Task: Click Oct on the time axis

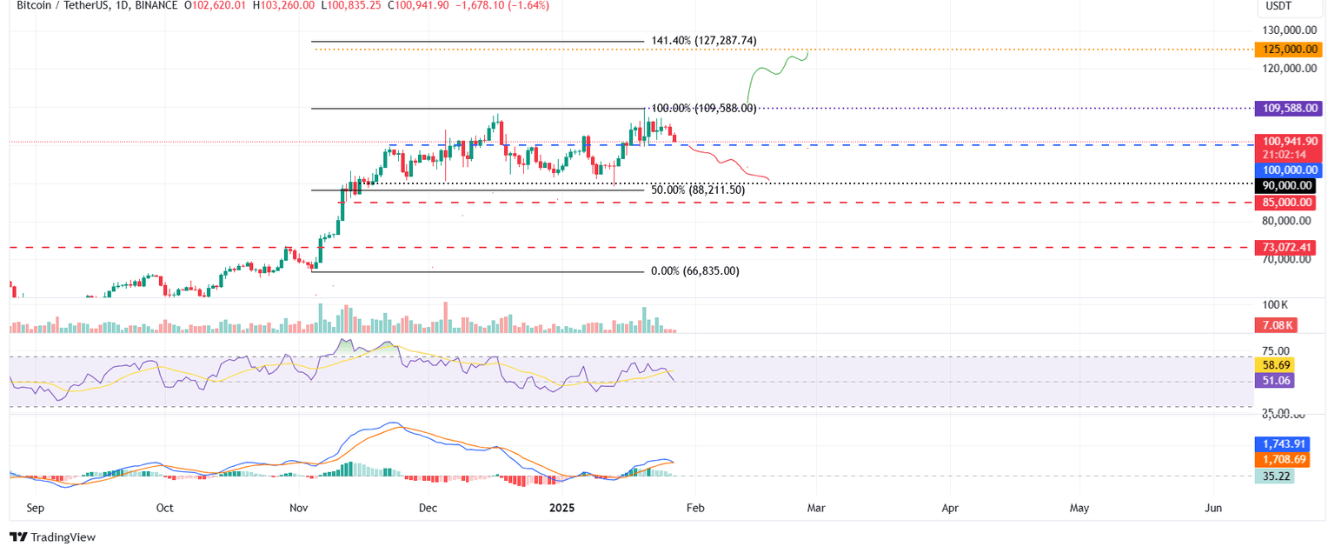Action: tap(164, 507)
